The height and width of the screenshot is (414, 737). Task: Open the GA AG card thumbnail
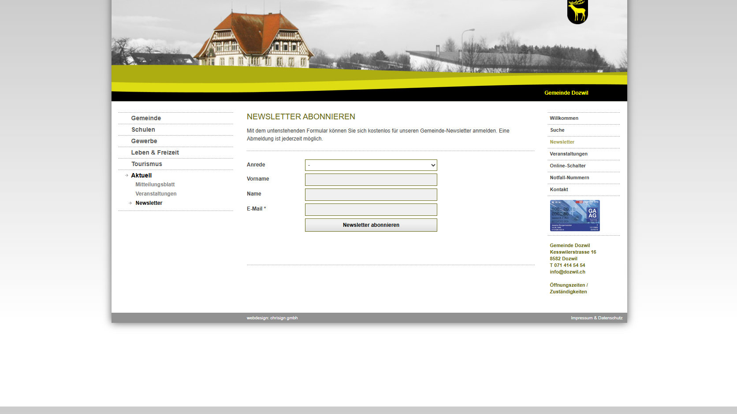pos(575,216)
